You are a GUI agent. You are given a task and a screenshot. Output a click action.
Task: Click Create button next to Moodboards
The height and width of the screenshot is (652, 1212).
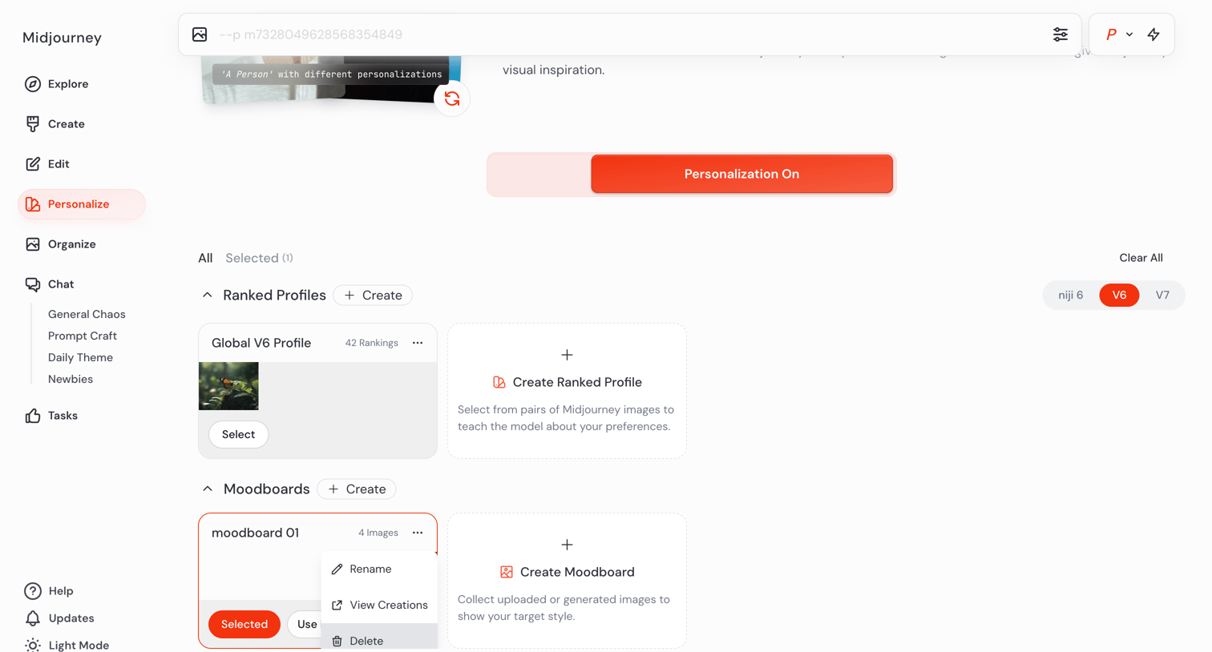[357, 489]
